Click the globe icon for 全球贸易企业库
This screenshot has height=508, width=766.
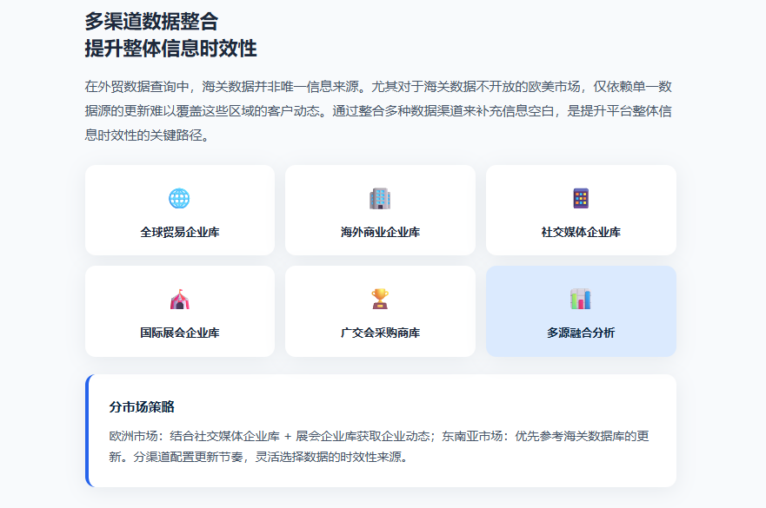[179, 199]
